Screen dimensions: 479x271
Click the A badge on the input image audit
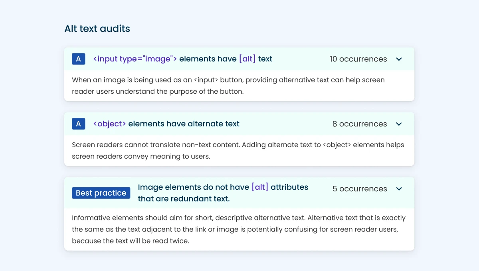[x=79, y=59]
